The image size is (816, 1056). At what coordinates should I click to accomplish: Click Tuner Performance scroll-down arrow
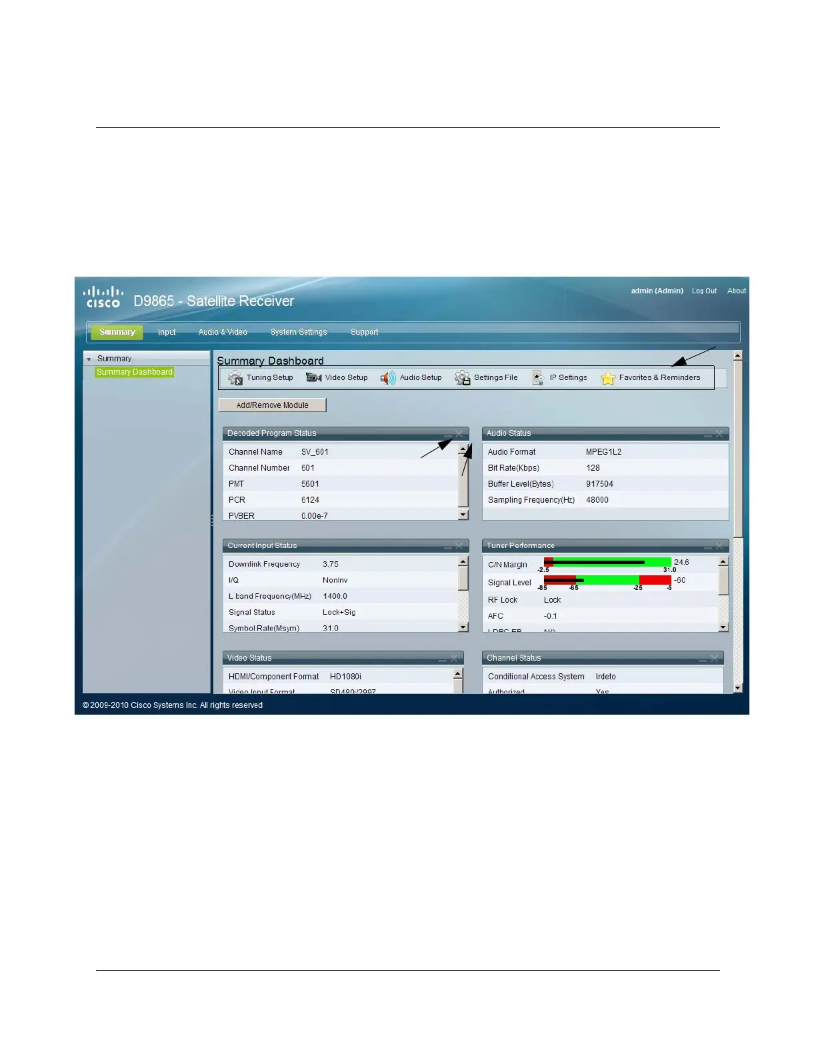coord(723,627)
